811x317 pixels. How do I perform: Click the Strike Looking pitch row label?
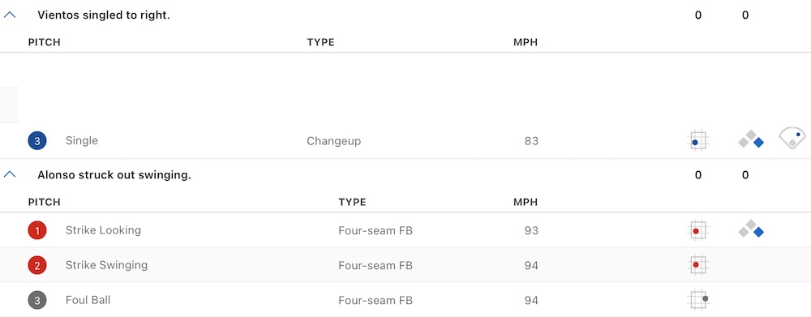103,230
